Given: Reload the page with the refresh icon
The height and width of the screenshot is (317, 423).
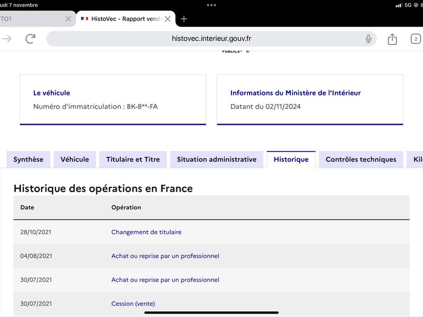Looking at the screenshot, I should pos(31,39).
